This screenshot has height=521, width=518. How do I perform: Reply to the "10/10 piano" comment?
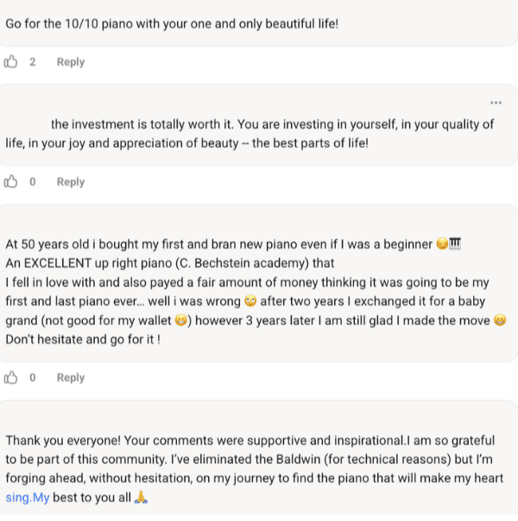(x=71, y=62)
